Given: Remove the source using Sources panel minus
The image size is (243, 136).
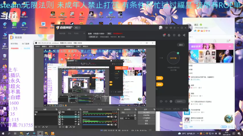Looking at the screenshot, I should pos(63,127).
